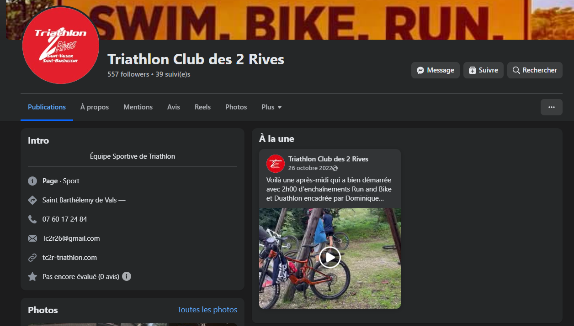The image size is (574, 326).
Task: Click the envelope email icon in Intro
Action: (x=32, y=238)
